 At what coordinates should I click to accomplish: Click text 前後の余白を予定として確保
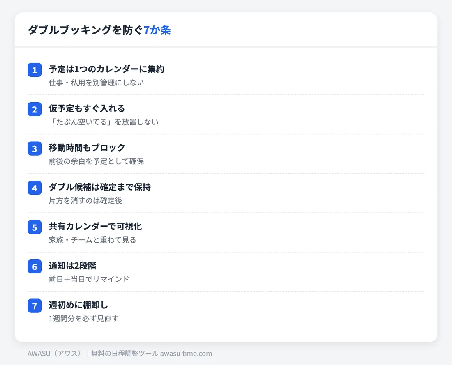(x=96, y=161)
